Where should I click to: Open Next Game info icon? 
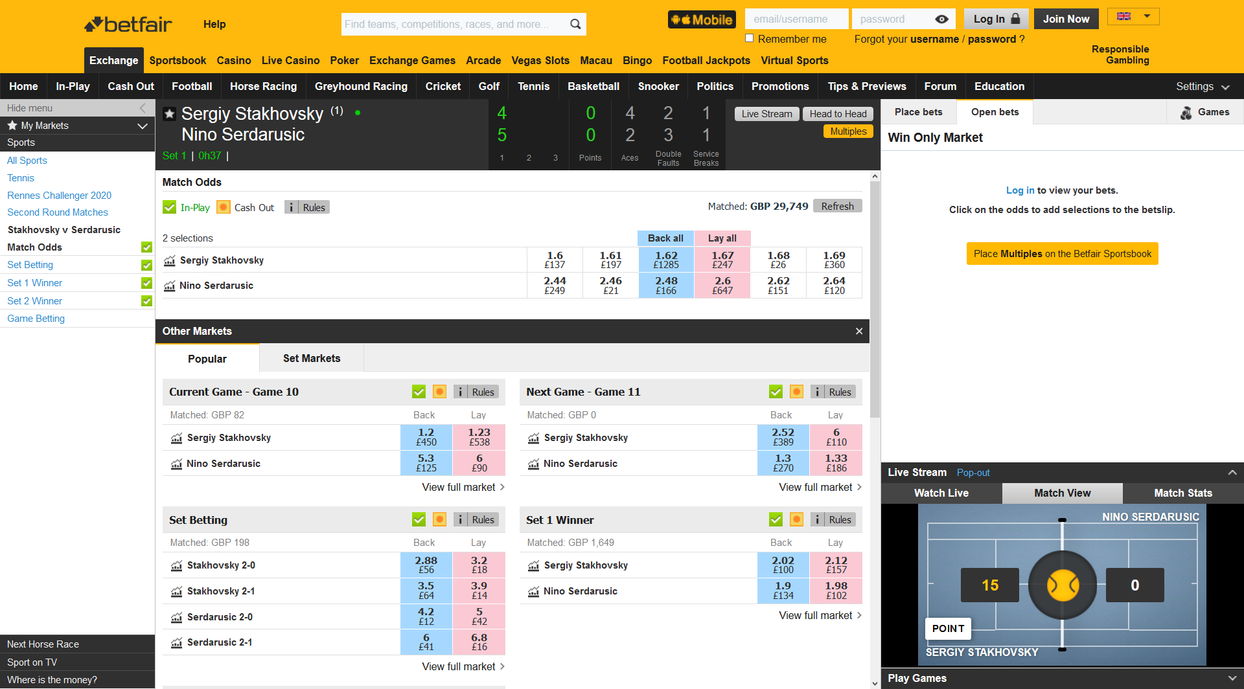pos(817,392)
